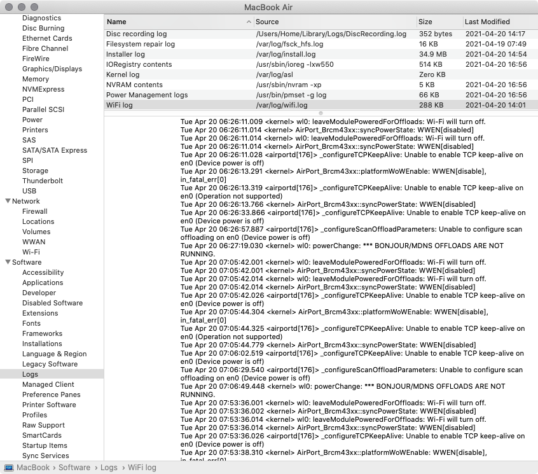
Task: Click the split-pane divider handle dot
Action: click(x=321, y=113)
